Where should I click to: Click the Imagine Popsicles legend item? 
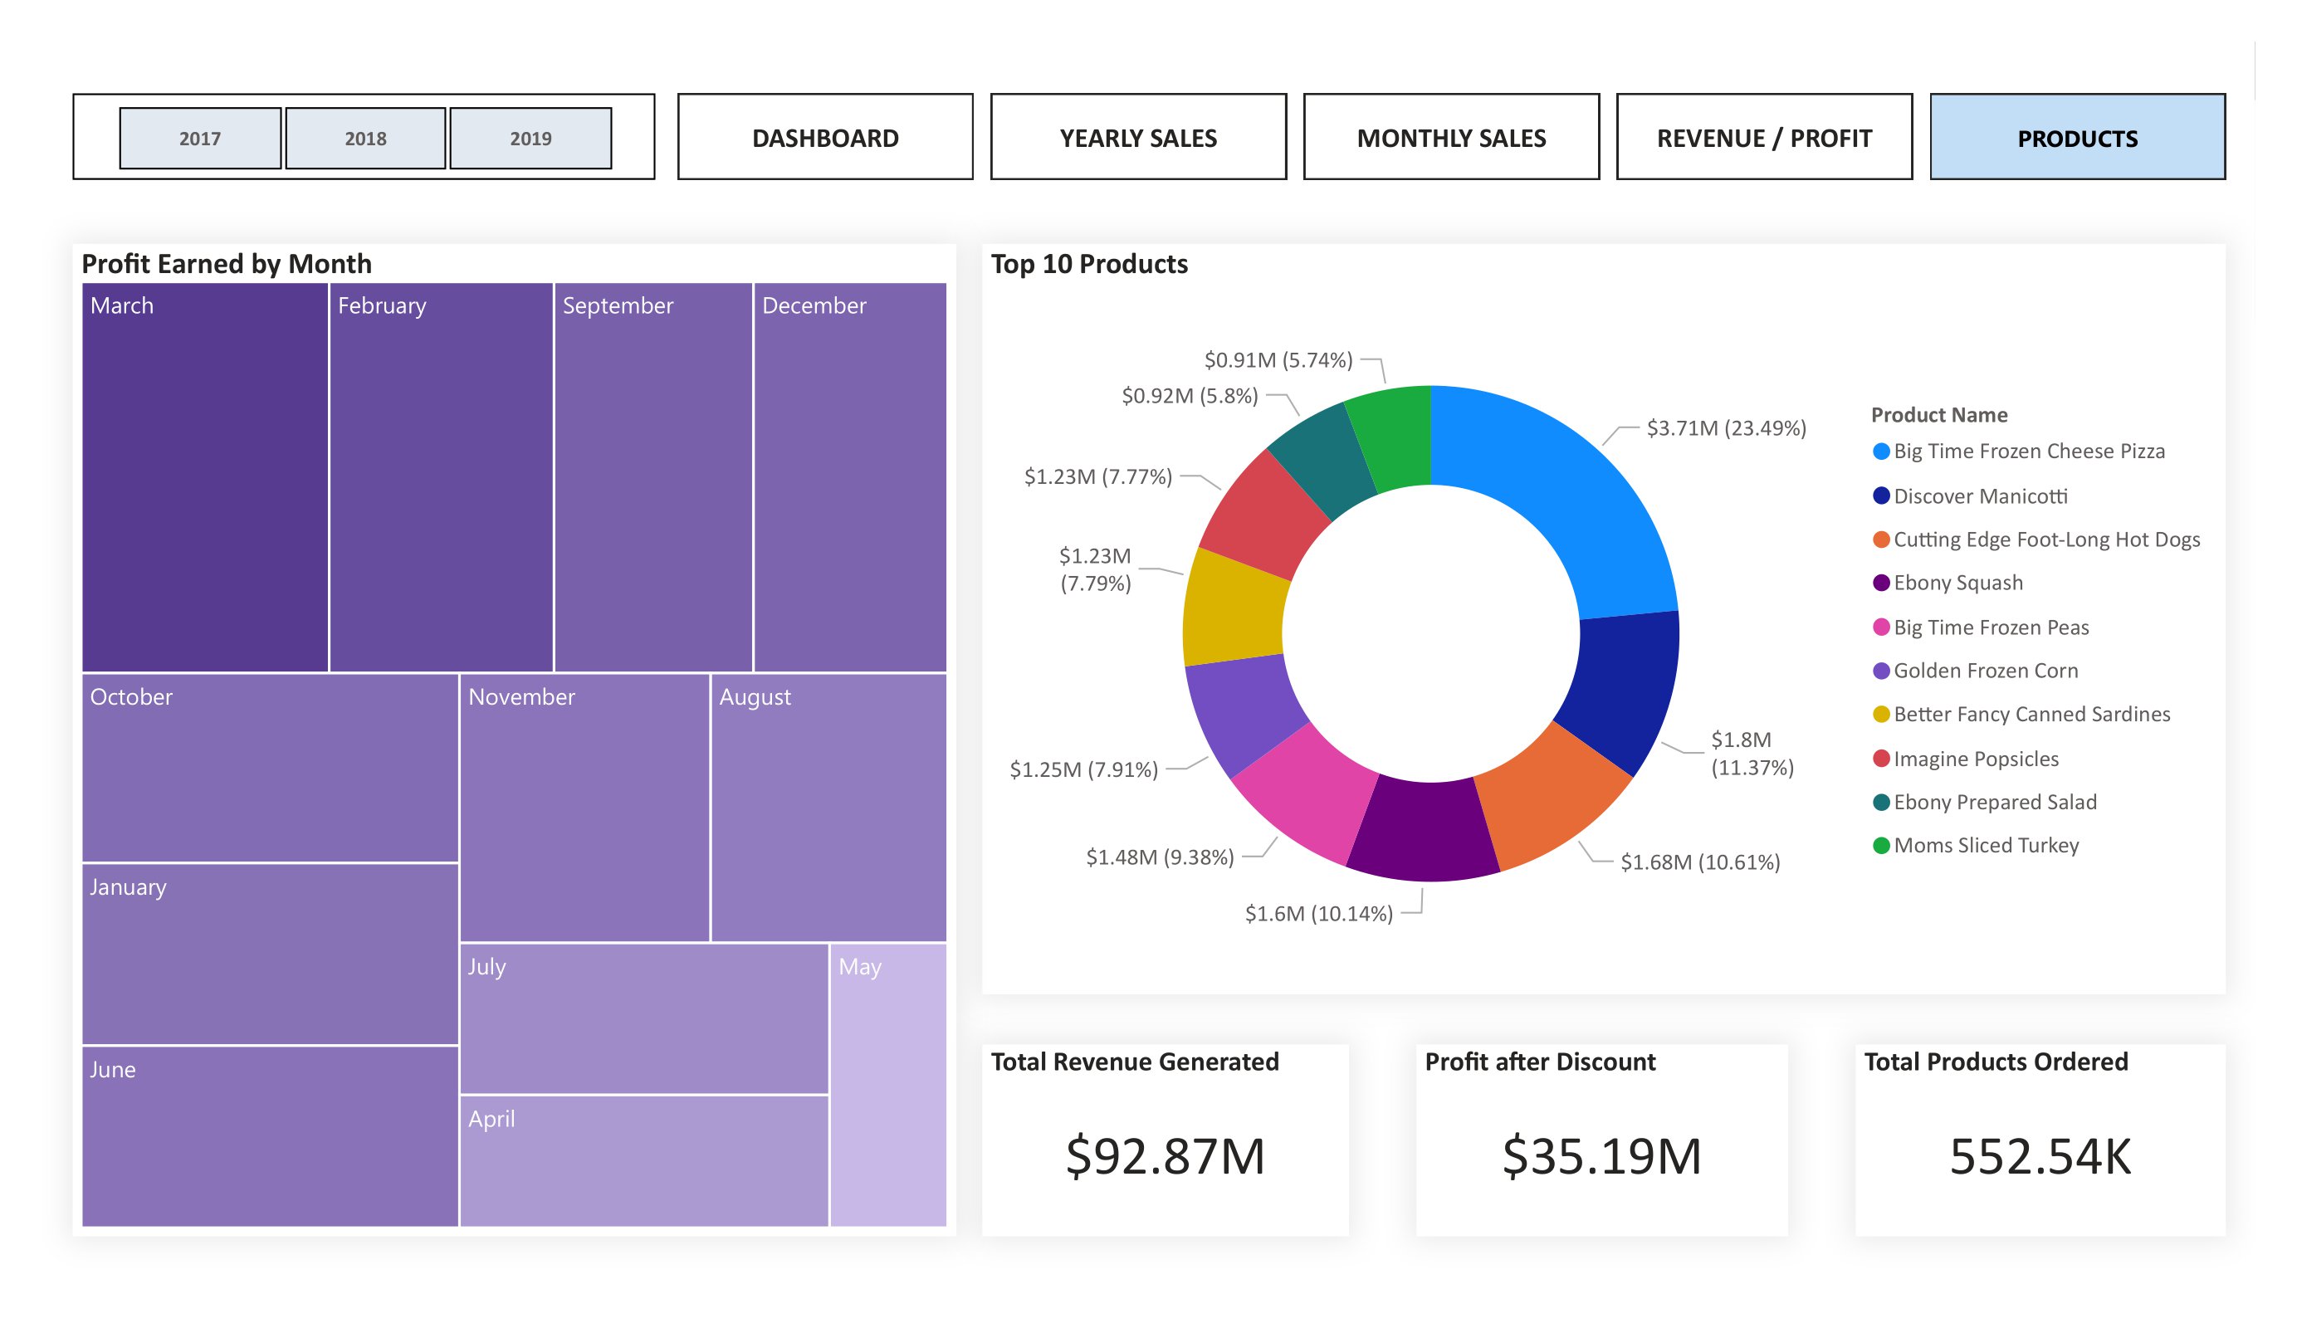click(1975, 759)
